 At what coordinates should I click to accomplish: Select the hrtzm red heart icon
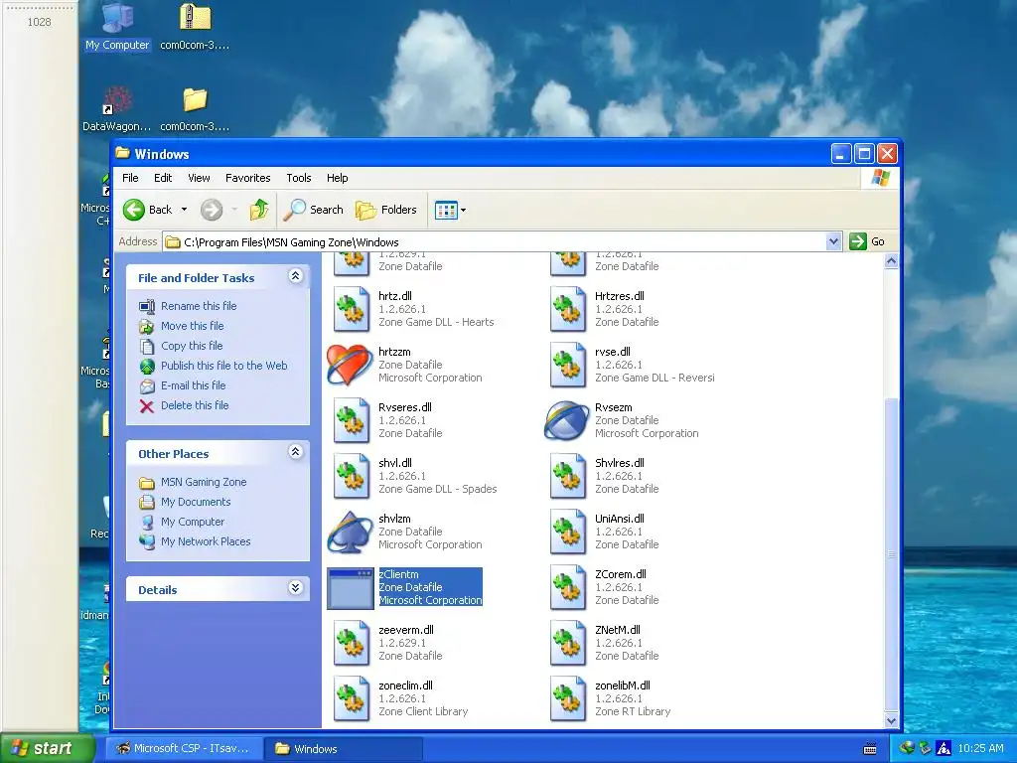click(350, 364)
